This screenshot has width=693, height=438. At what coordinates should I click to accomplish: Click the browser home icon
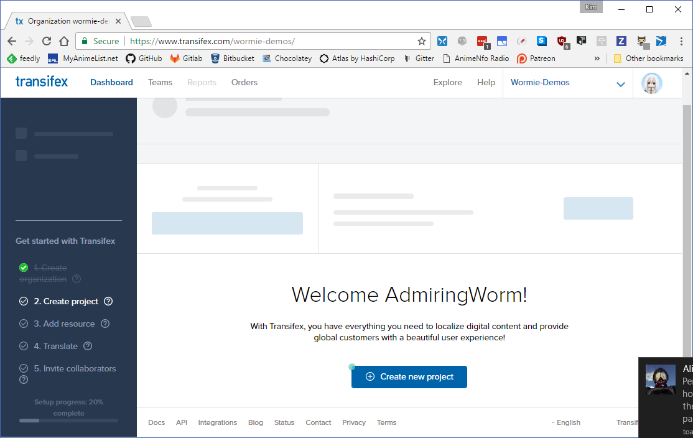coord(64,41)
